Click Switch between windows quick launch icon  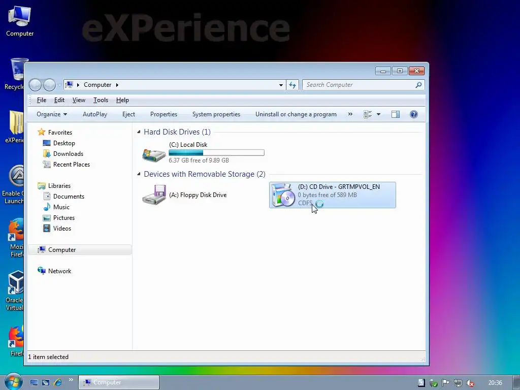point(46,383)
